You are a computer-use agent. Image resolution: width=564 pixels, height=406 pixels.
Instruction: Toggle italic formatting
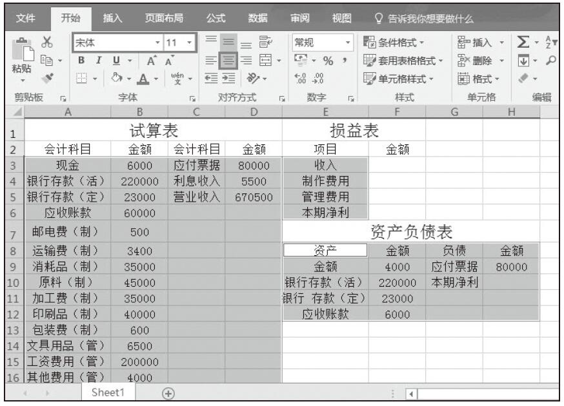97,61
